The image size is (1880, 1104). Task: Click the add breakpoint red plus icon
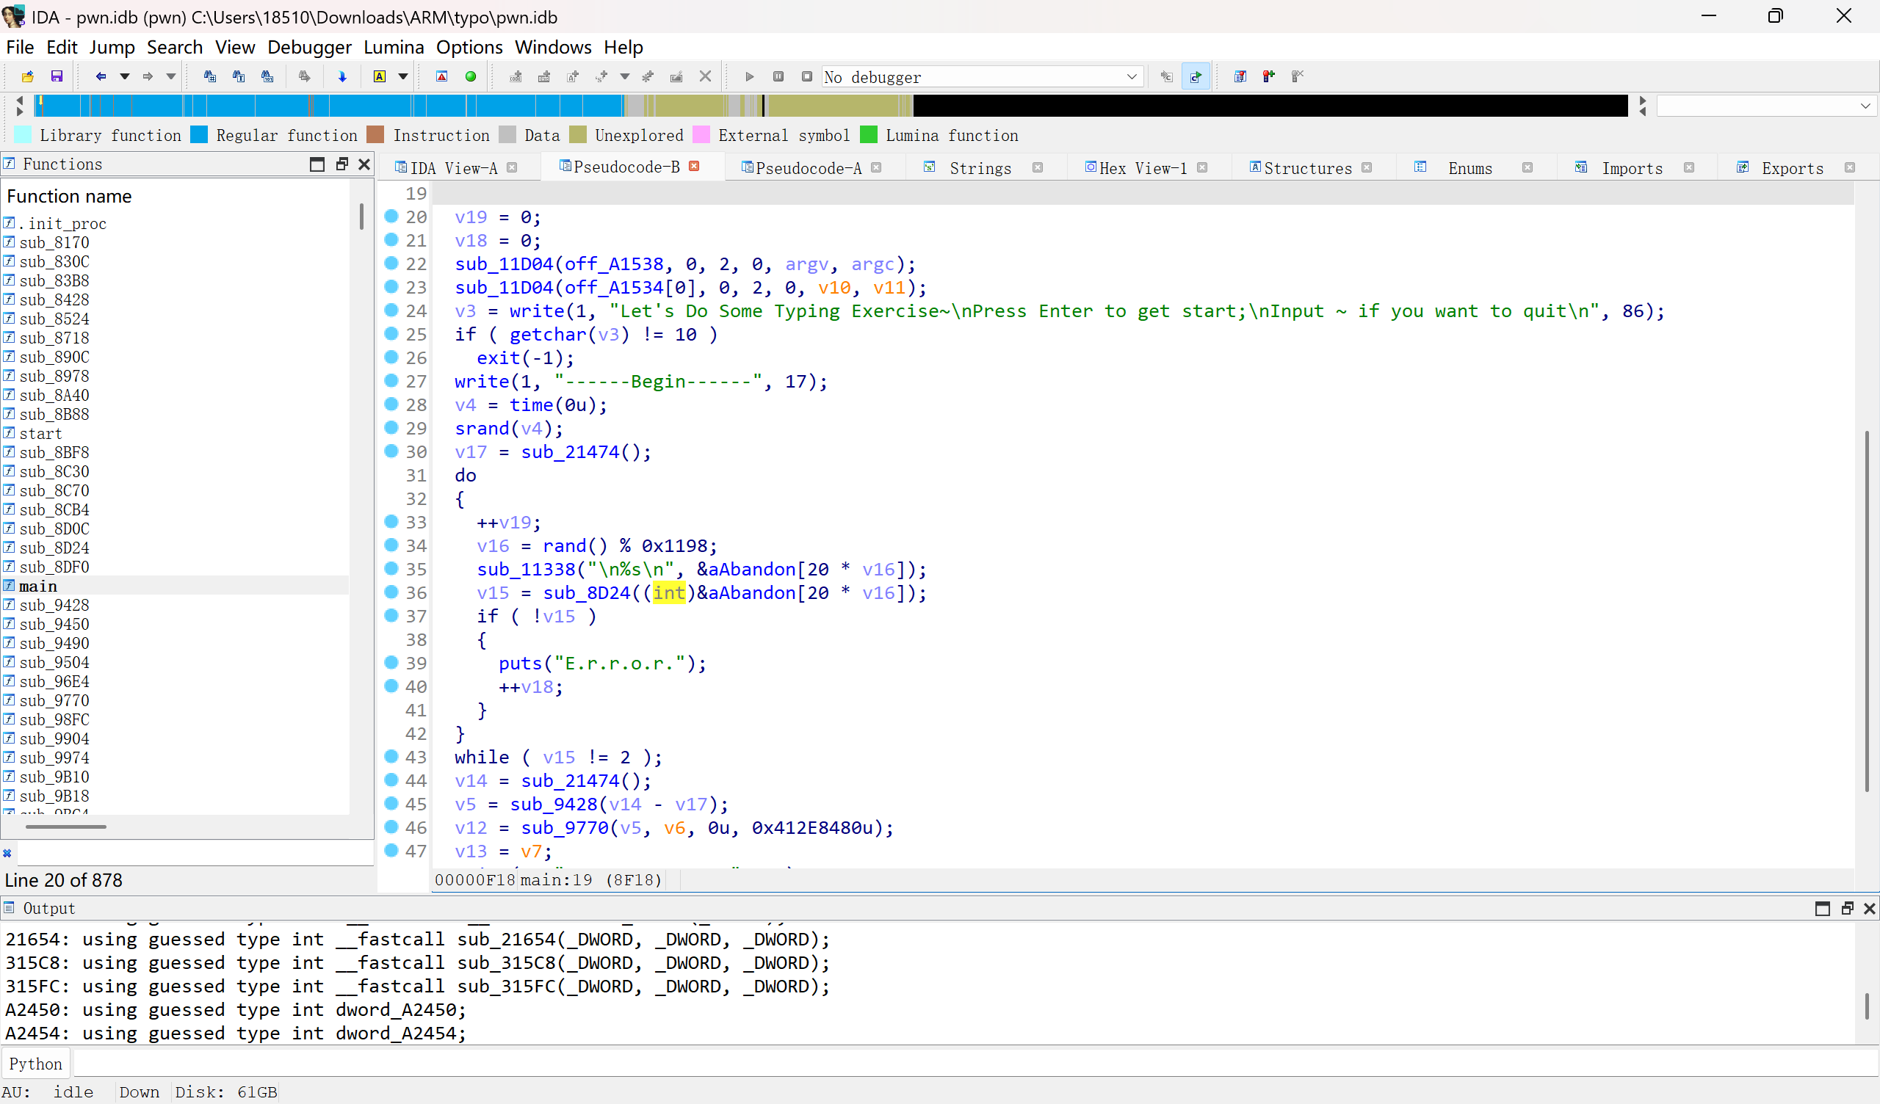[x=1269, y=76]
